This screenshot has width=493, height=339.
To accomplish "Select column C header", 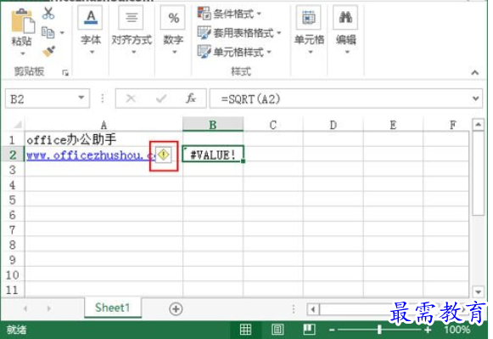I will [x=273, y=125].
